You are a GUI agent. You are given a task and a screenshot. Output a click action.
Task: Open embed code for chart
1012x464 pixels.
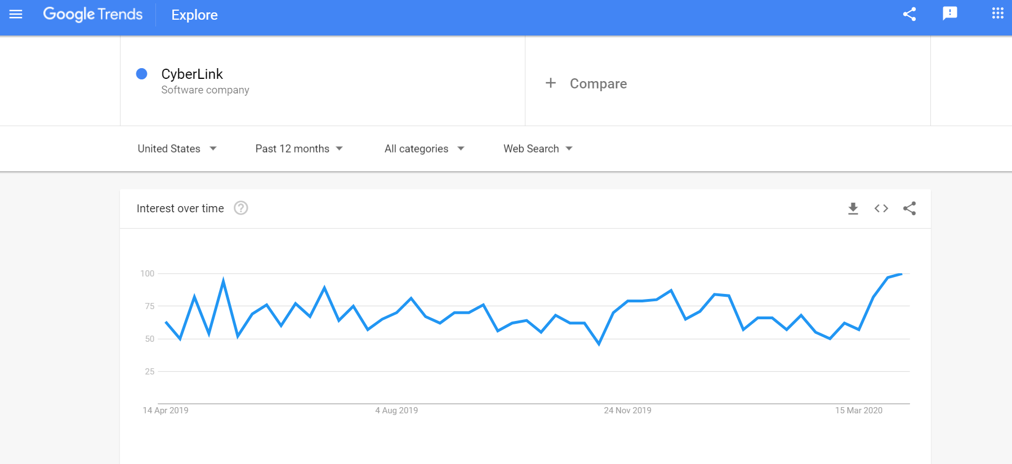[x=881, y=208]
